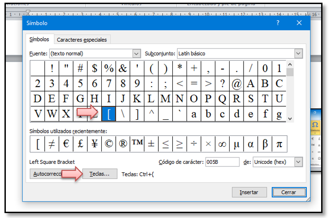Click the Código de carácter field
The width and height of the screenshot is (331, 218).
pyautogui.click(x=222, y=161)
